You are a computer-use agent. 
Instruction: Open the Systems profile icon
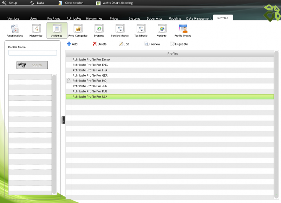tap(99, 30)
